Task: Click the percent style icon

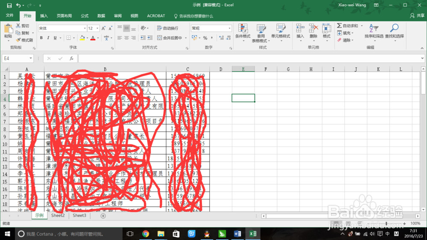Action: coord(205,38)
